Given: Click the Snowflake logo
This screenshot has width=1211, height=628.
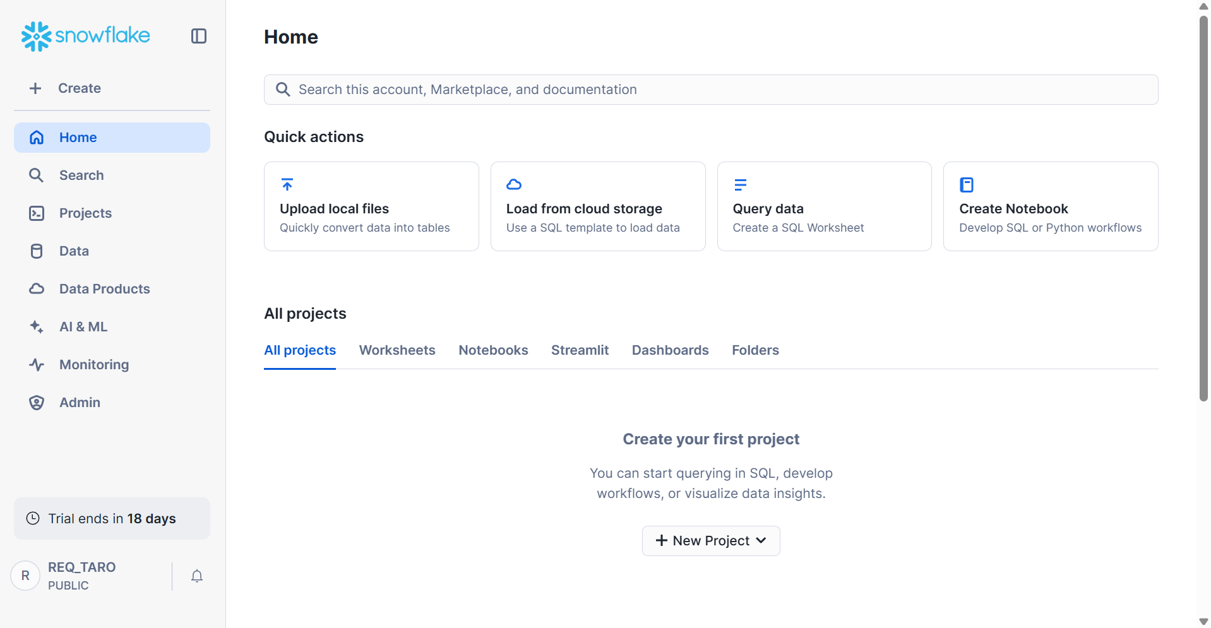Looking at the screenshot, I should click(x=86, y=36).
